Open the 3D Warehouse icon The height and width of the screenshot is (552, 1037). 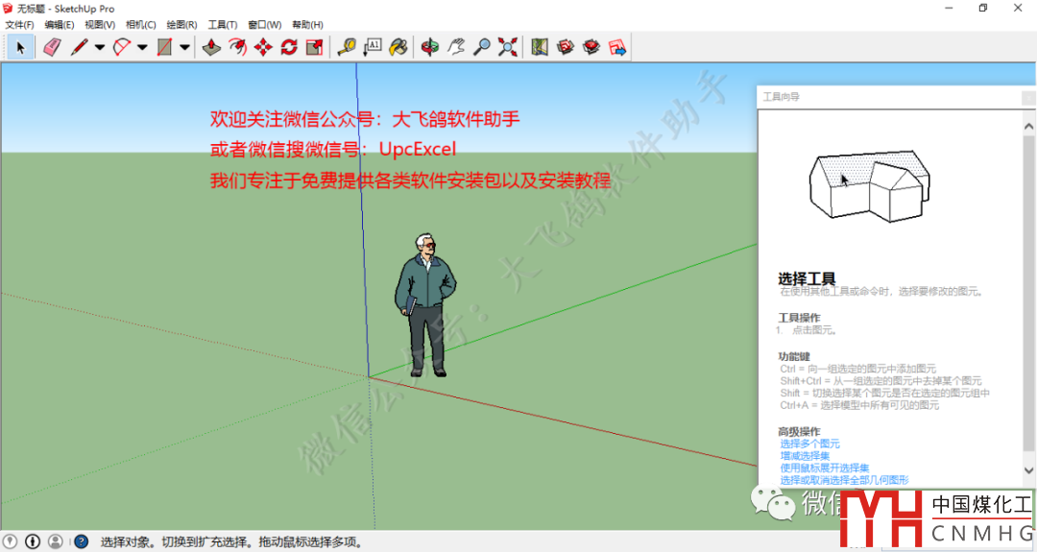[566, 47]
